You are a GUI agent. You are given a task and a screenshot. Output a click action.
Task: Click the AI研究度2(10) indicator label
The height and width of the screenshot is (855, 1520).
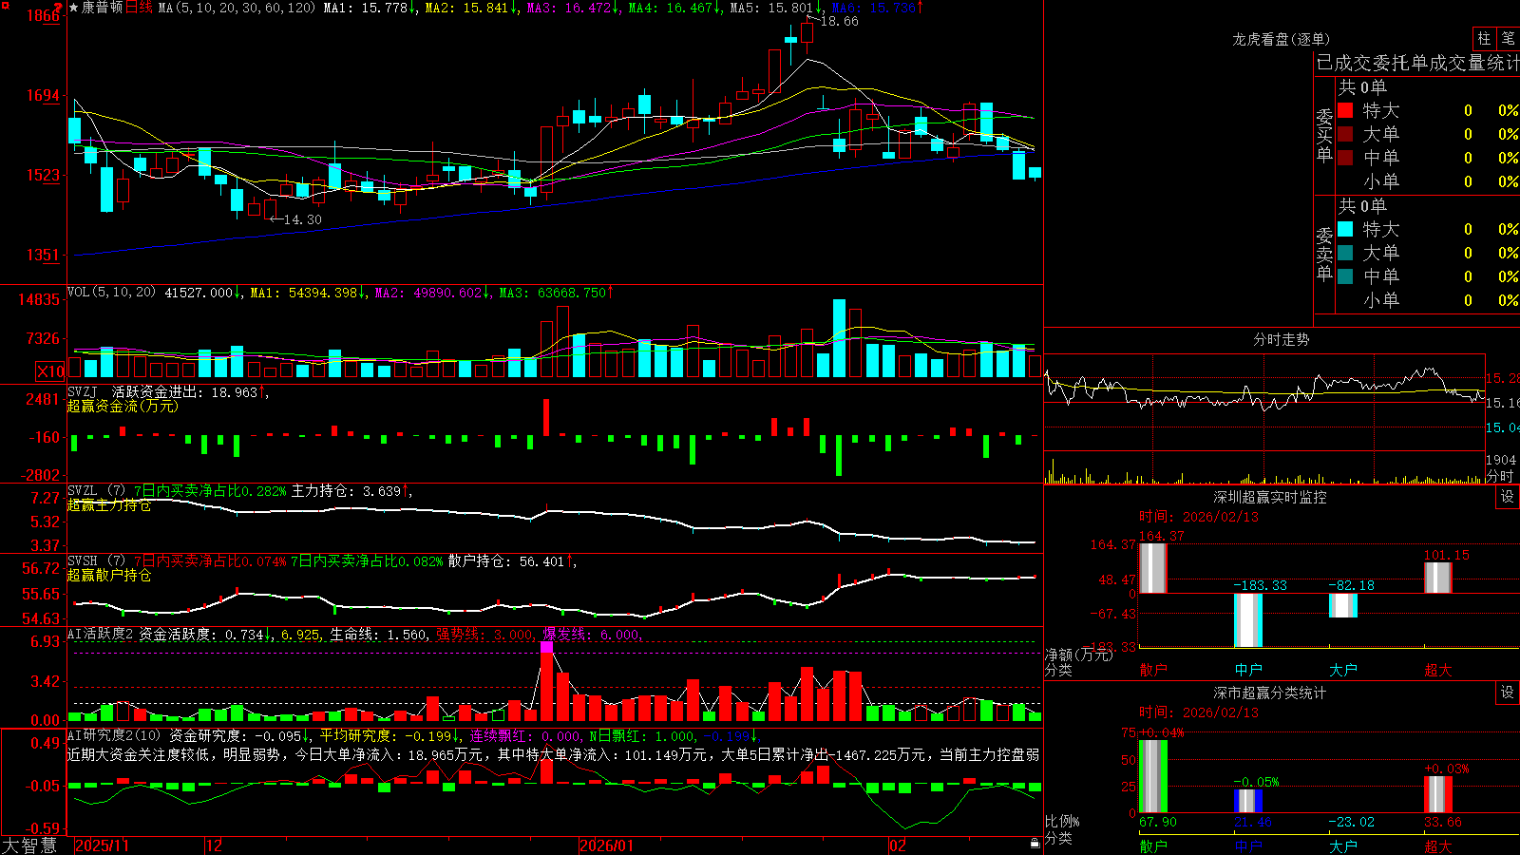point(114,735)
